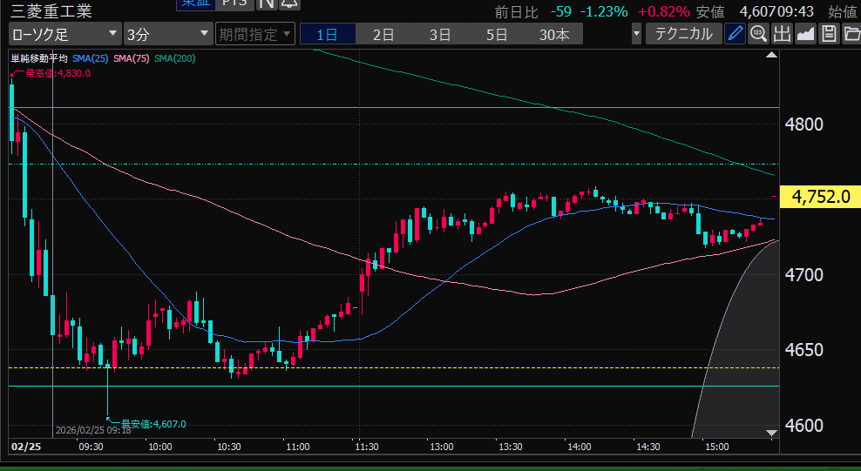Expand dropdown arrow beside テクニカル

[636, 34]
